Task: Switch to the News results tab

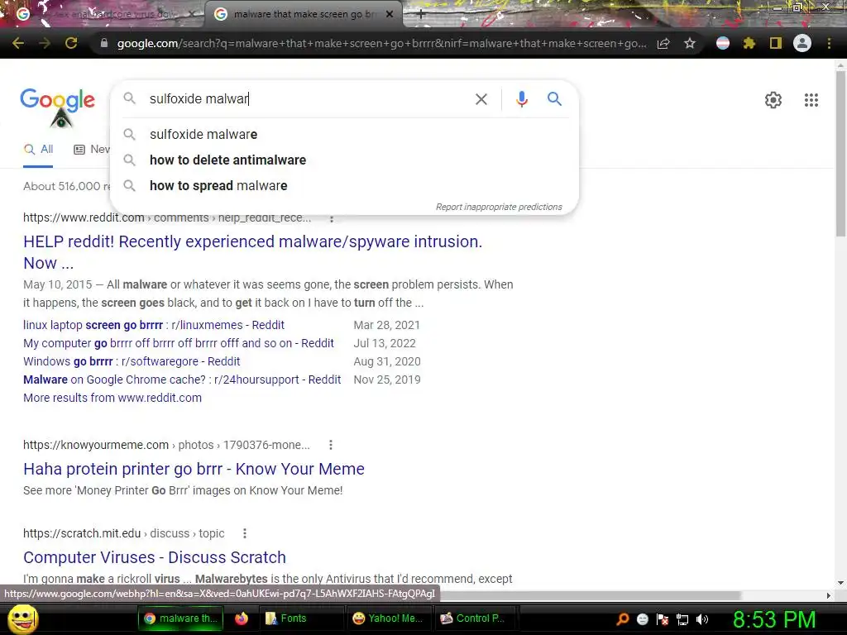Action: click(91, 150)
